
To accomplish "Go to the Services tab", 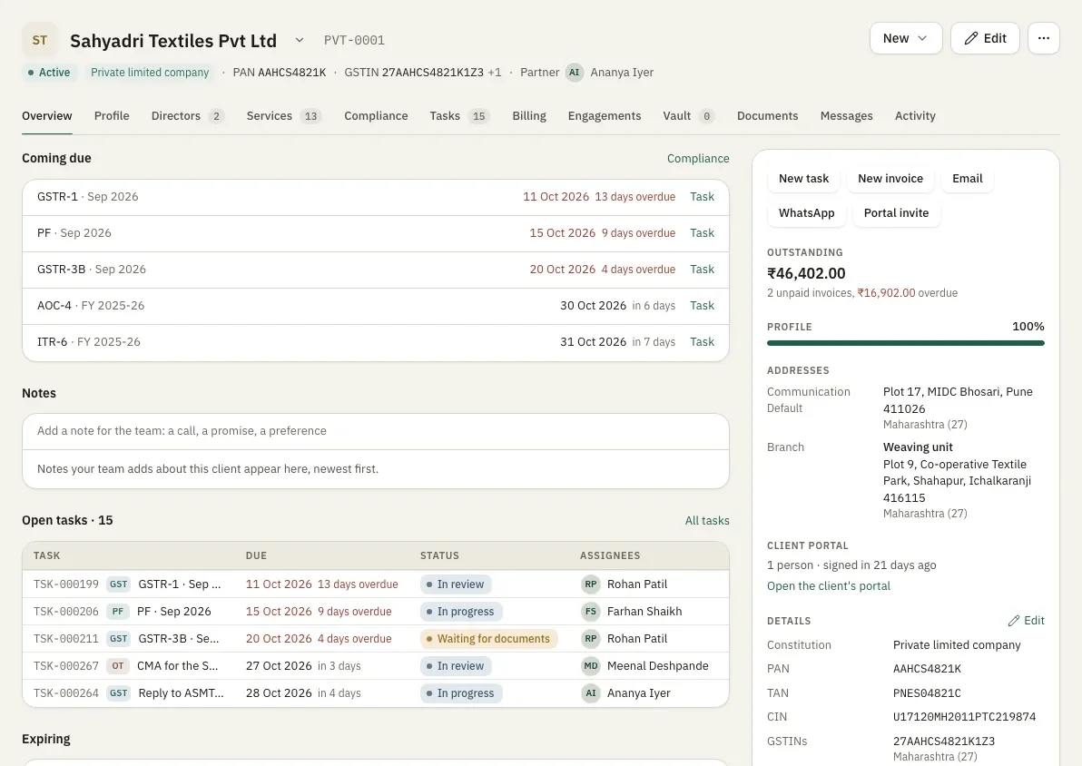I will click(284, 116).
